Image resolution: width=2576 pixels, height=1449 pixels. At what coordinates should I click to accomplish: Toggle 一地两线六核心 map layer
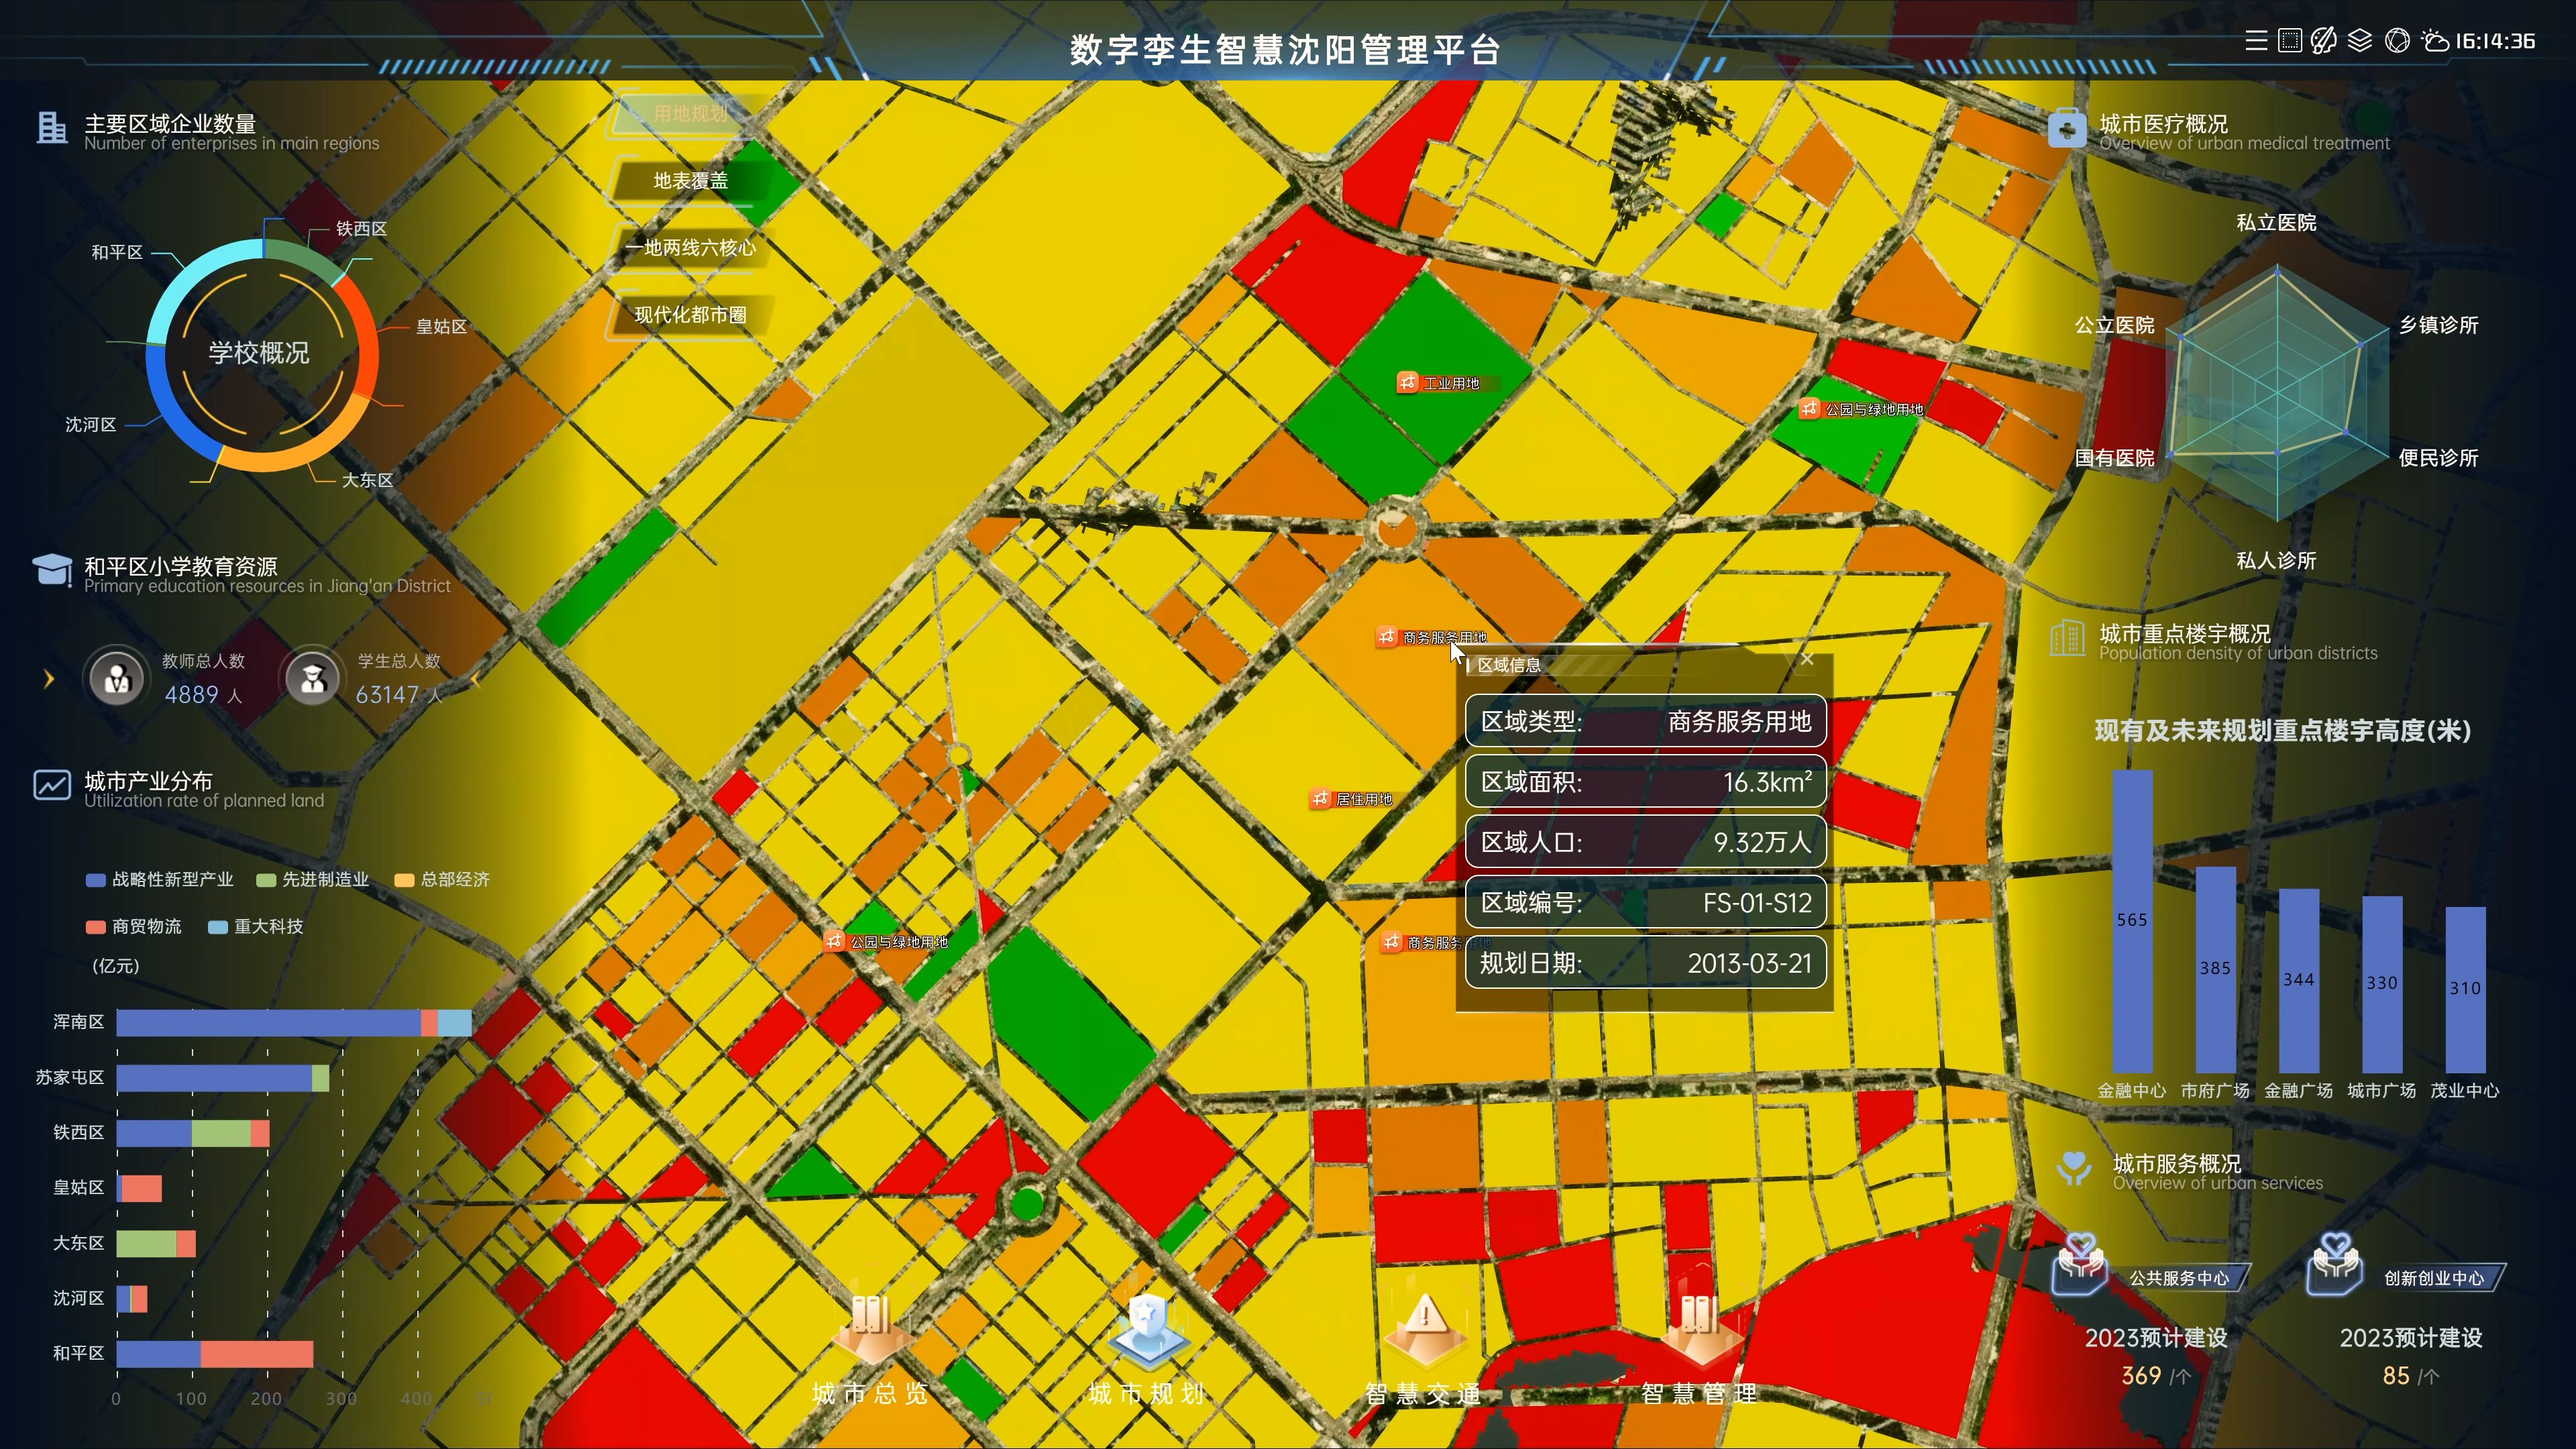click(690, 248)
